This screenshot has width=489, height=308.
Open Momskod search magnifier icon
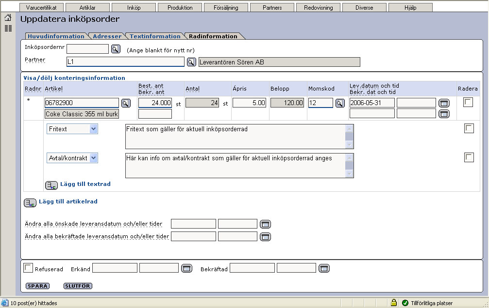tap(340, 103)
